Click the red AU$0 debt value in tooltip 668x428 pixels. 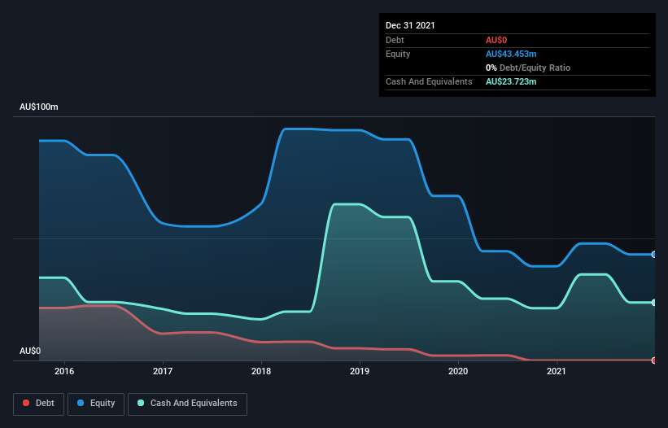(496, 40)
